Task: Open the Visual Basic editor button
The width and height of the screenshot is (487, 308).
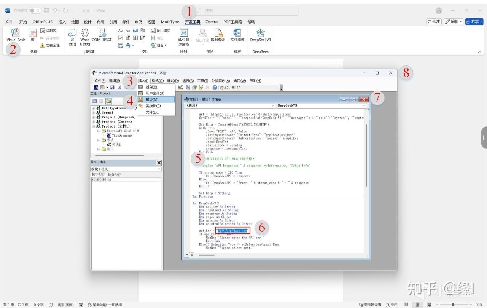Action: pyautogui.click(x=16, y=35)
